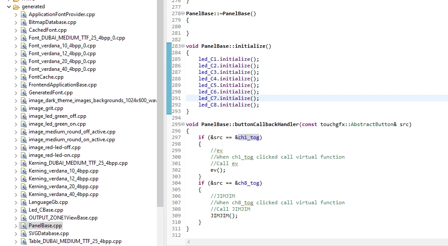This screenshot has height=246, width=448.
Task: Click the LanguageGb.cpp file icon
Action: pos(24,203)
